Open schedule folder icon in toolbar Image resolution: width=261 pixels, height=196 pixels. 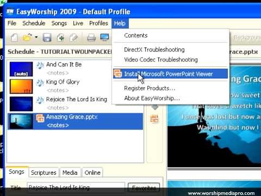pyautogui.click(x=27, y=38)
